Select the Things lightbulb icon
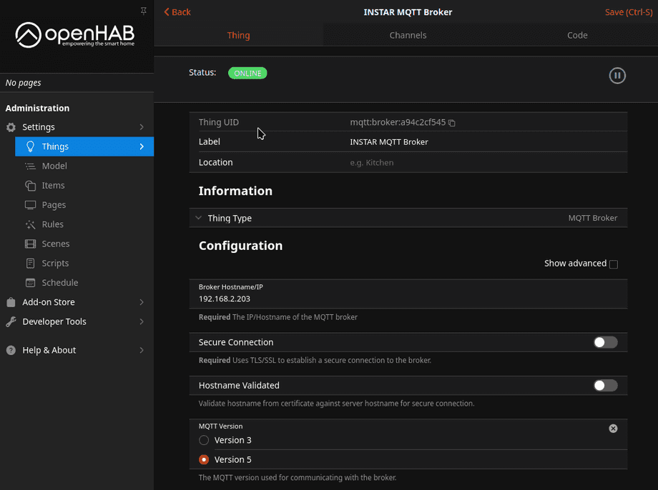This screenshot has height=490, width=658. (31, 146)
